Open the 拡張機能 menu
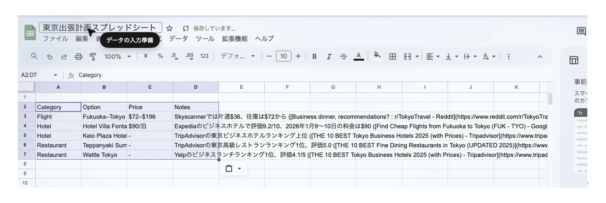The image size is (606, 203). click(235, 39)
